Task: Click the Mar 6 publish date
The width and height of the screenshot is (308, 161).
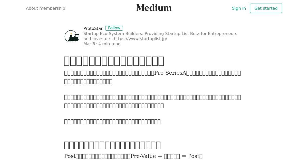Action: click(89, 44)
